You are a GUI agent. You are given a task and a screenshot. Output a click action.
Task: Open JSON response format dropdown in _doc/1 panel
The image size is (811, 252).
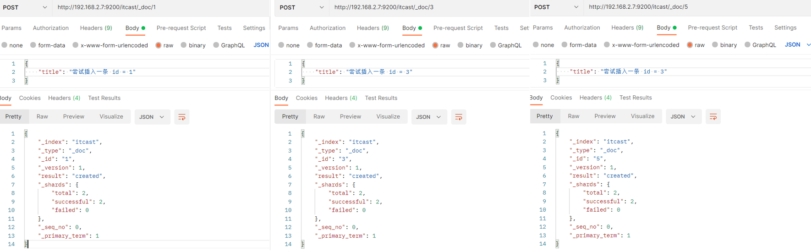coord(152,117)
